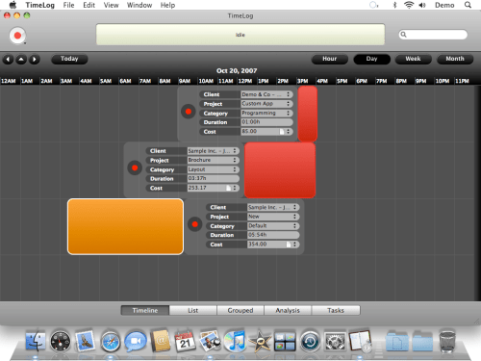Switch to the Analysis tab
Image resolution: width=481 pixels, height=361 pixels.
coord(288,310)
